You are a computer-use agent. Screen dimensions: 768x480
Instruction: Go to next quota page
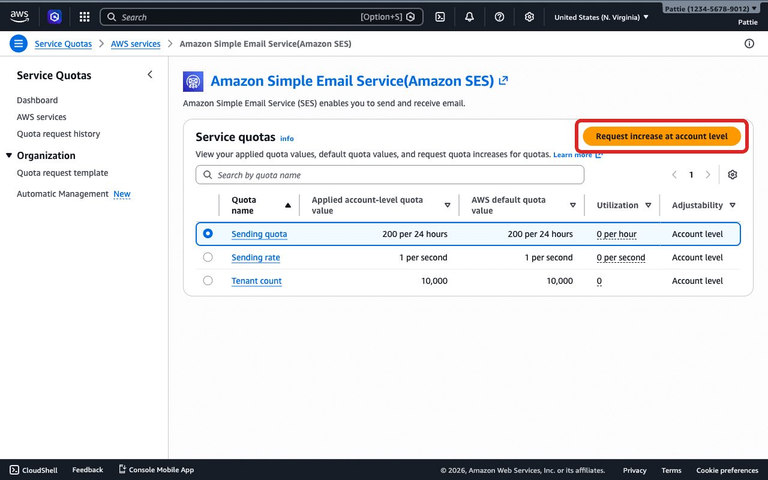(x=708, y=175)
